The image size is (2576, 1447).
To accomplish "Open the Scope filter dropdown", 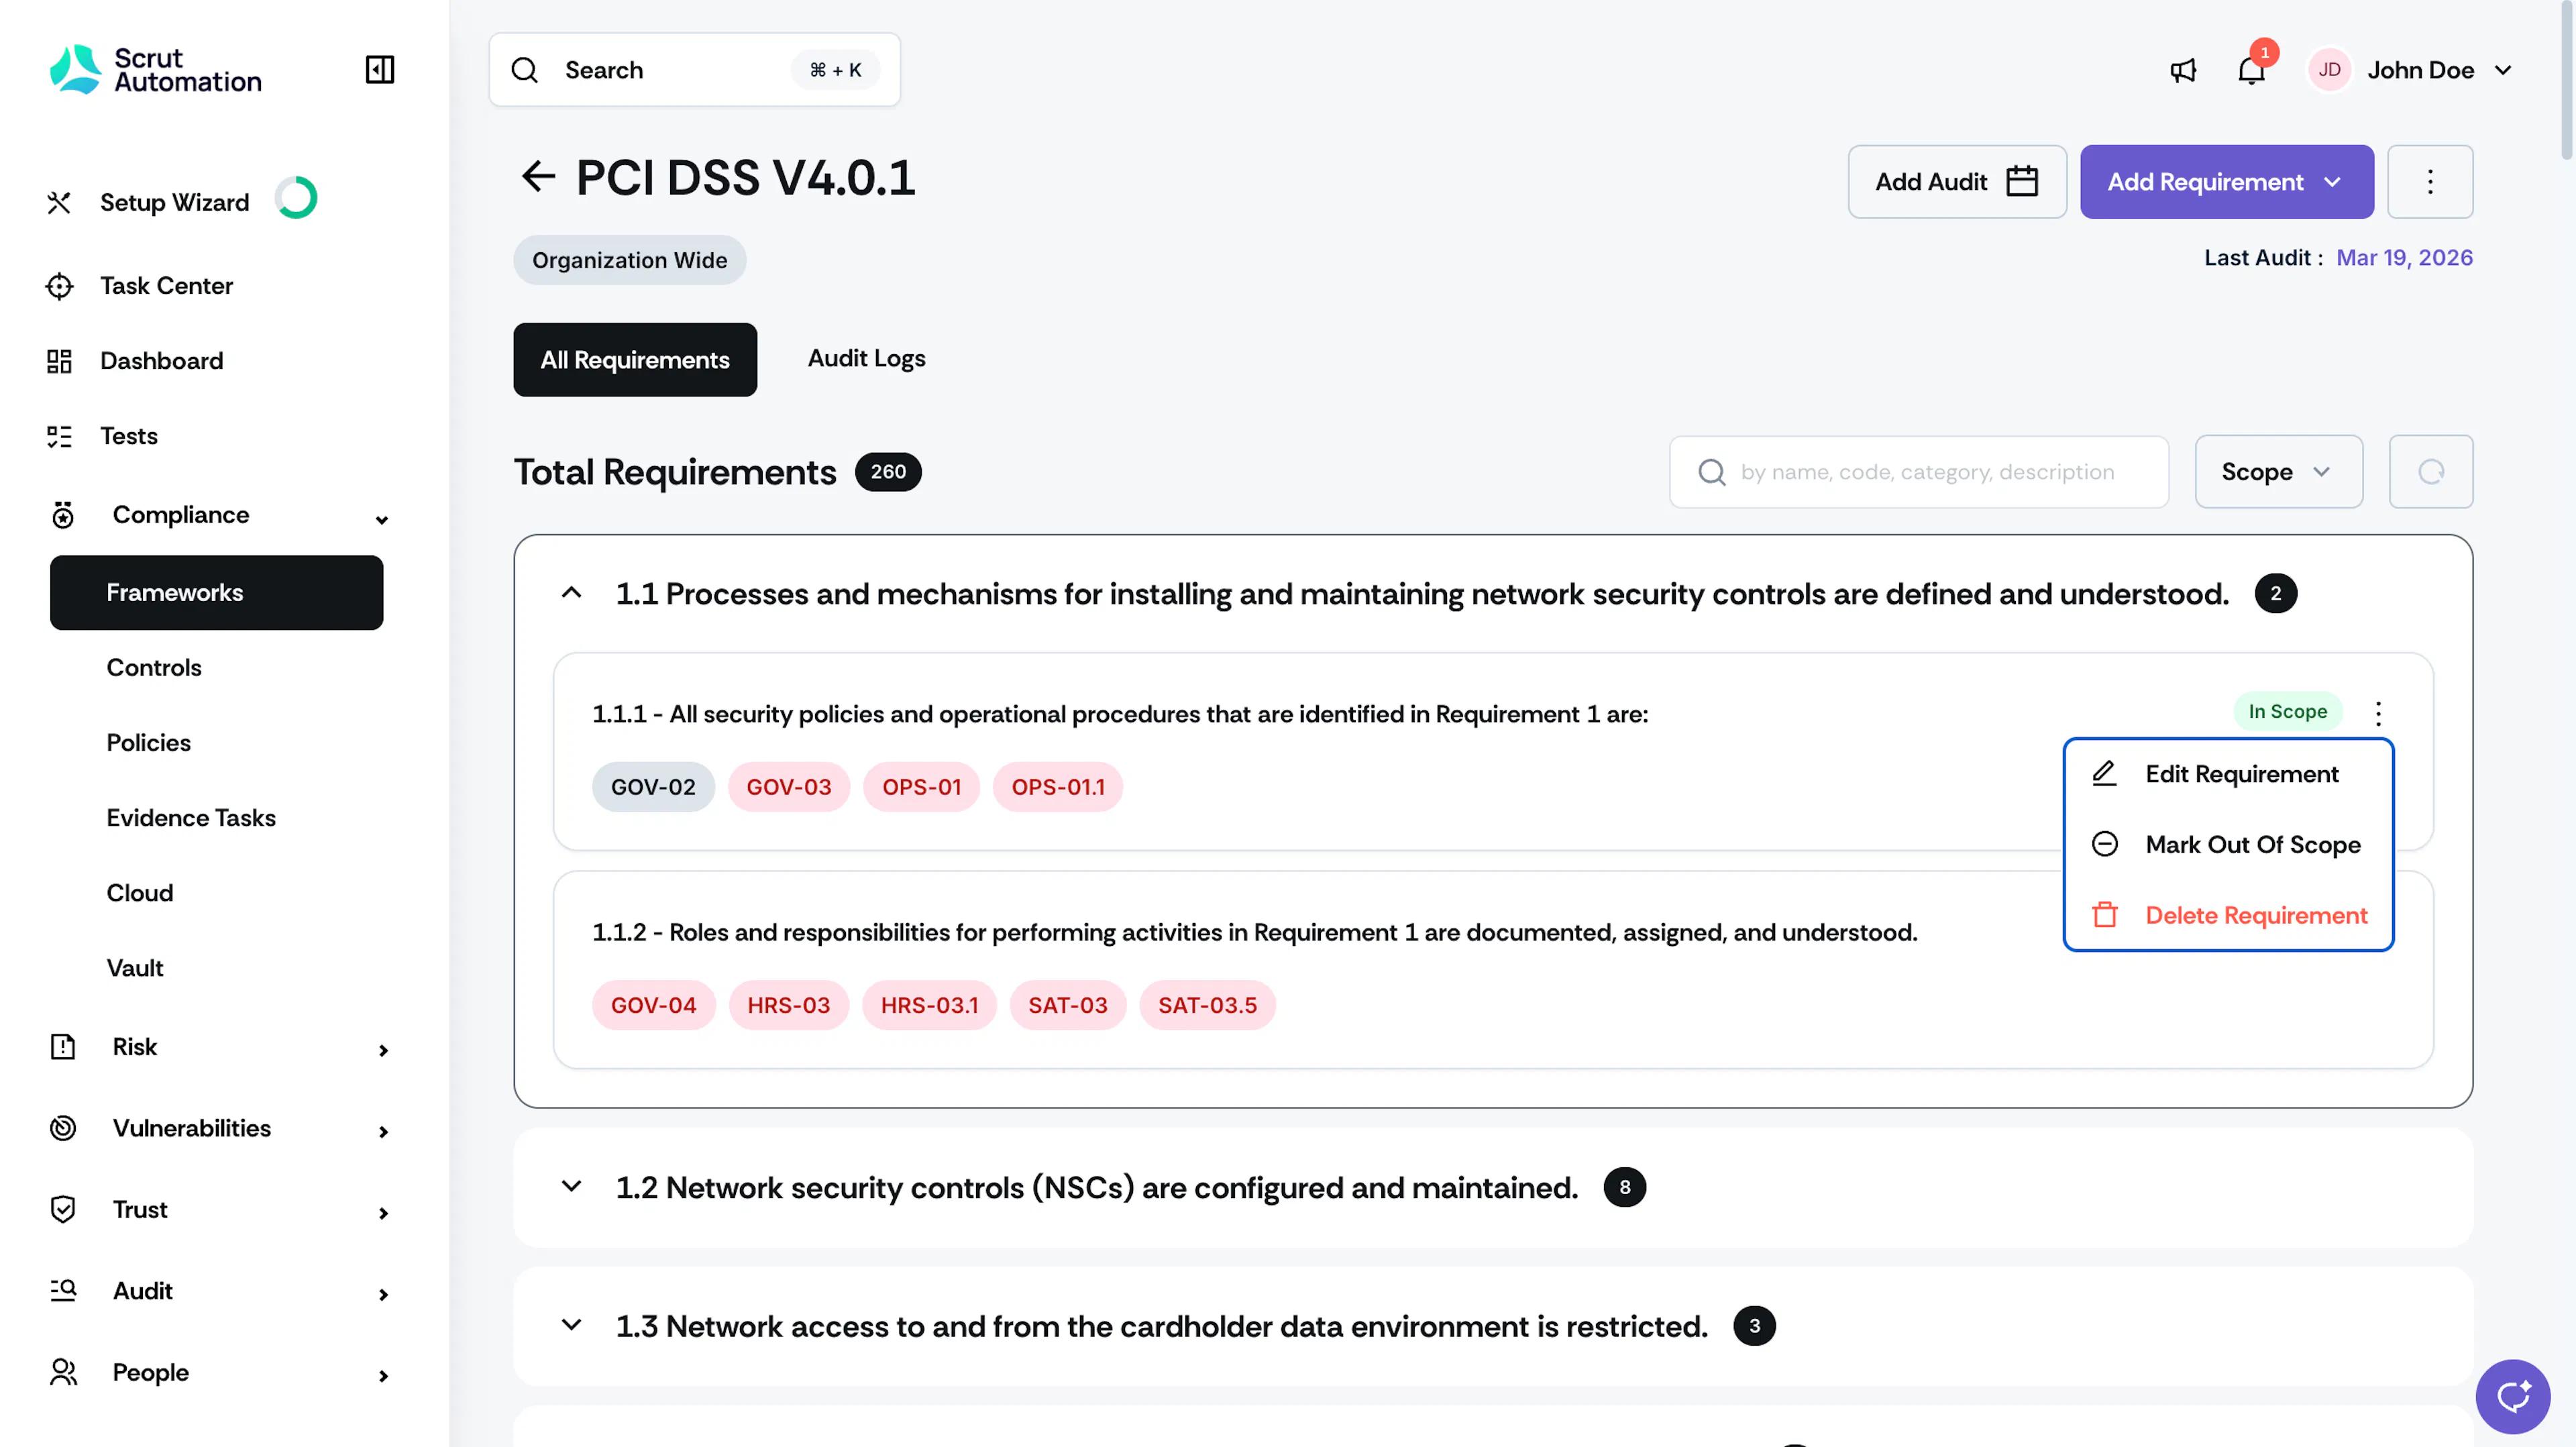I will pos(2278,471).
